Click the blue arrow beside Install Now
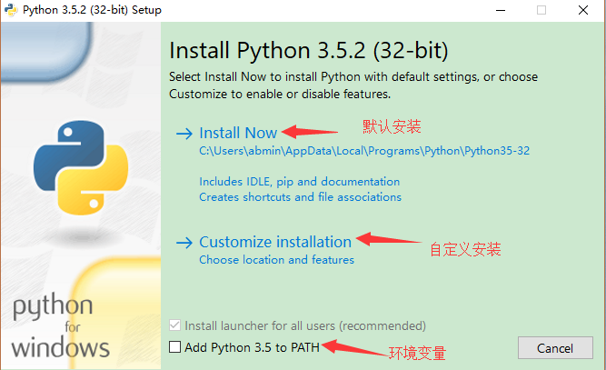The width and height of the screenshot is (606, 370). (x=184, y=134)
